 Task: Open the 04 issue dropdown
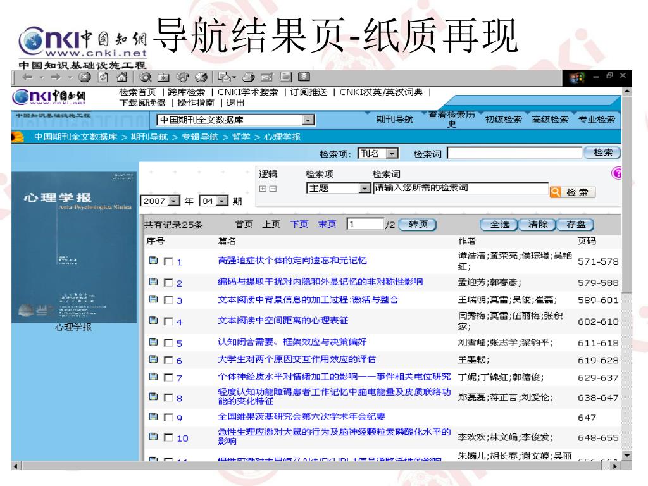[222, 201]
